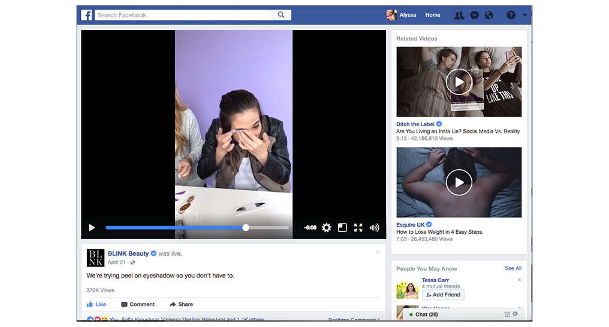Open the notifications globe icon

point(489,15)
